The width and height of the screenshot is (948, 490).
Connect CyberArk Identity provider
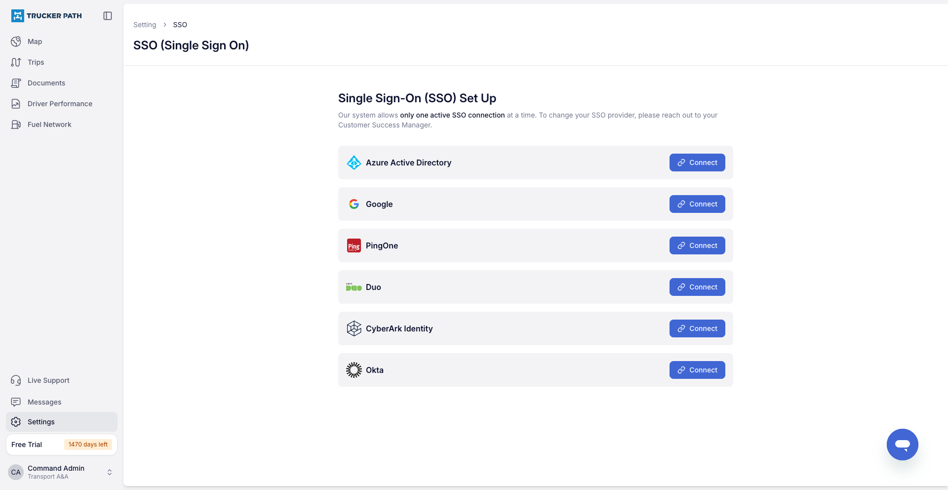pos(697,328)
